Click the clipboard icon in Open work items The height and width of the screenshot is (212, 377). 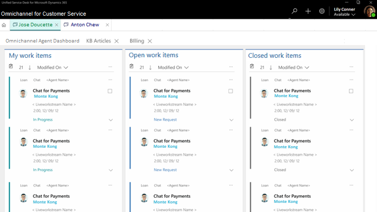[132, 66]
